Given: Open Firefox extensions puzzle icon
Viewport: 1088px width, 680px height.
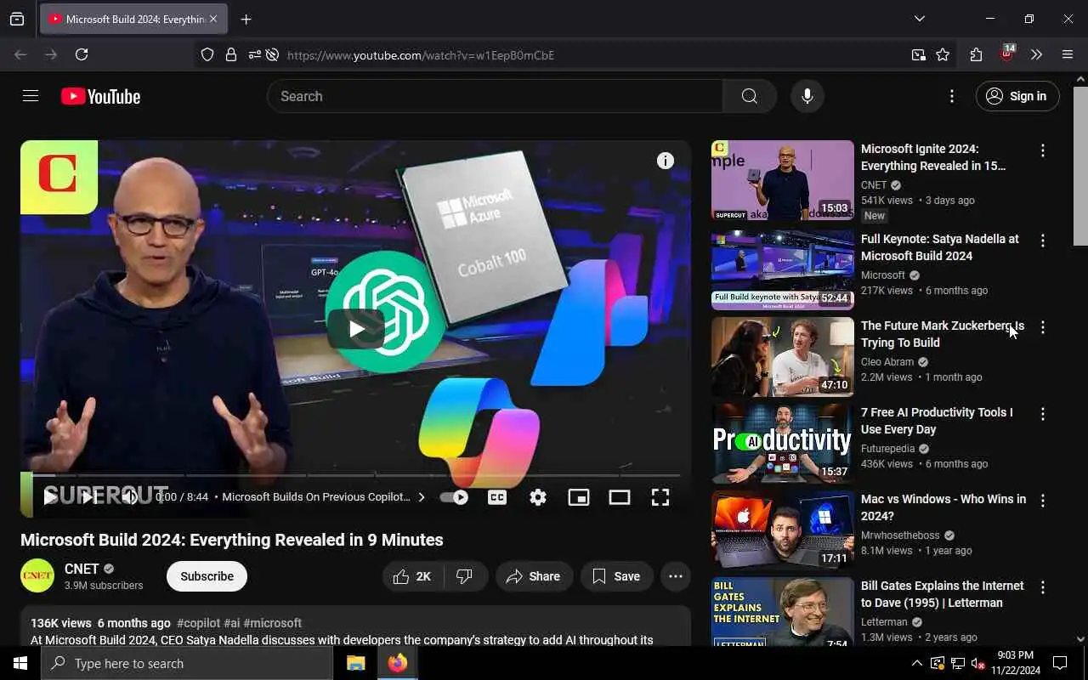Looking at the screenshot, I should tap(976, 54).
